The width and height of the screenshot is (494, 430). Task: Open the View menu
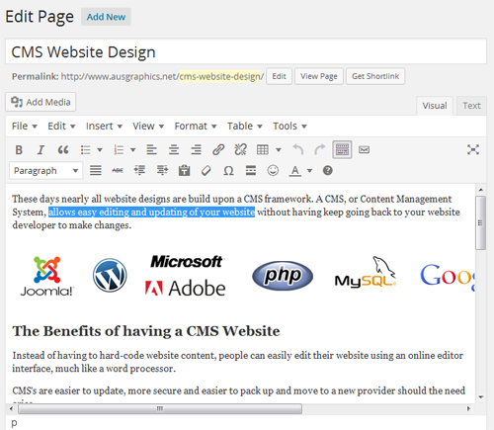148,127
